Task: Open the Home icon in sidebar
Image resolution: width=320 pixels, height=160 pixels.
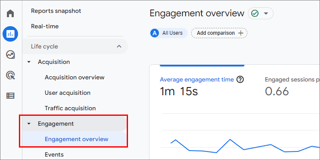Action: [x=10, y=13]
